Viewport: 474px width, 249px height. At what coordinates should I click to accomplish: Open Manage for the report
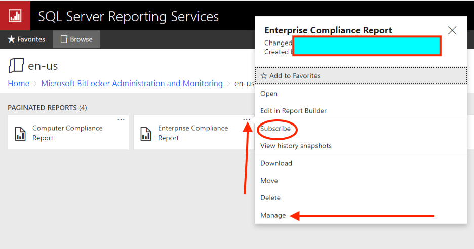point(273,215)
